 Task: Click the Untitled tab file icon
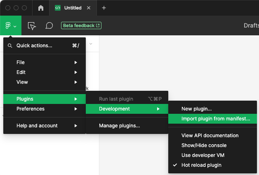[x=58, y=8]
